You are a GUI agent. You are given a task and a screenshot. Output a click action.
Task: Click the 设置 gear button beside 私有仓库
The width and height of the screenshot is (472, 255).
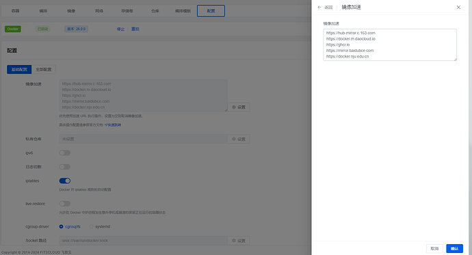239,139
